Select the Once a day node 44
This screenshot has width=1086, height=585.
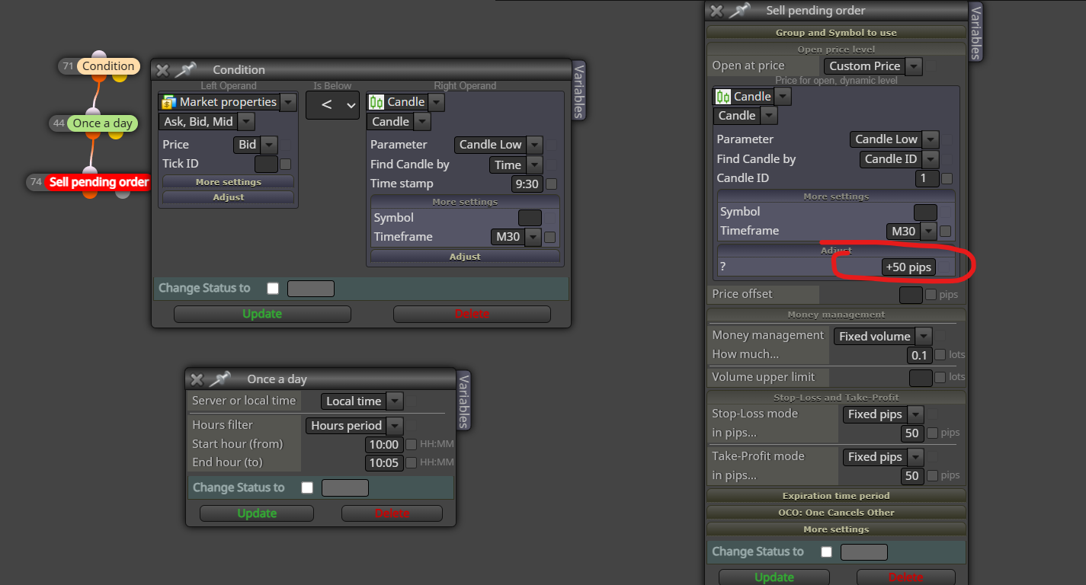coord(102,123)
